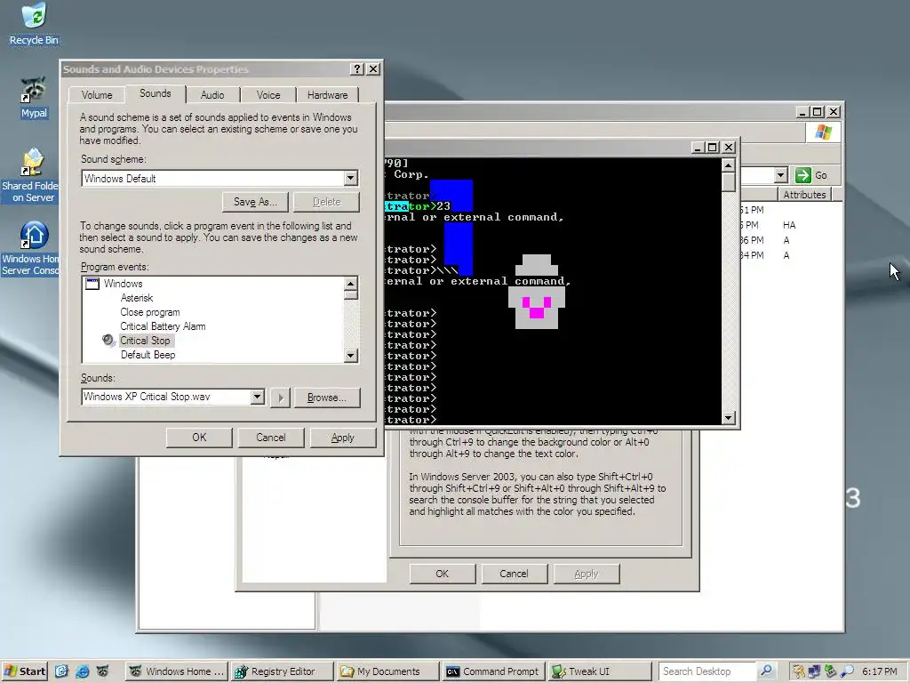This screenshot has height=683, width=910.
Task: Click the speaker icon beside Critical Stop
Action: 108,341
